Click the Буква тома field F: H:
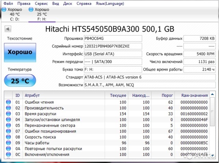Viewport: 219px width, 163px height. (113, 69)
